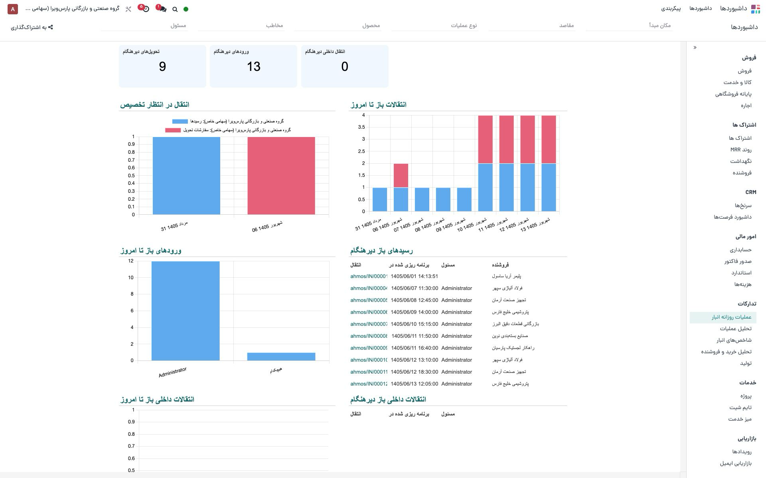
Task: Select پایانه فروشگاهی dashboard
Action: point(733,94)
